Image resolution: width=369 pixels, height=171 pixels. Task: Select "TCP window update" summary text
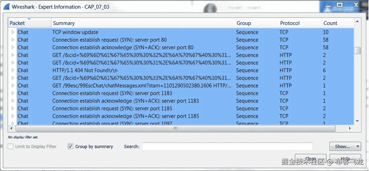[x=75, y=32]
